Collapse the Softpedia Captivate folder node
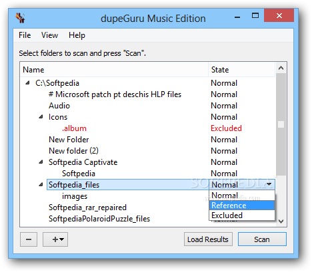 coord(41,162)
